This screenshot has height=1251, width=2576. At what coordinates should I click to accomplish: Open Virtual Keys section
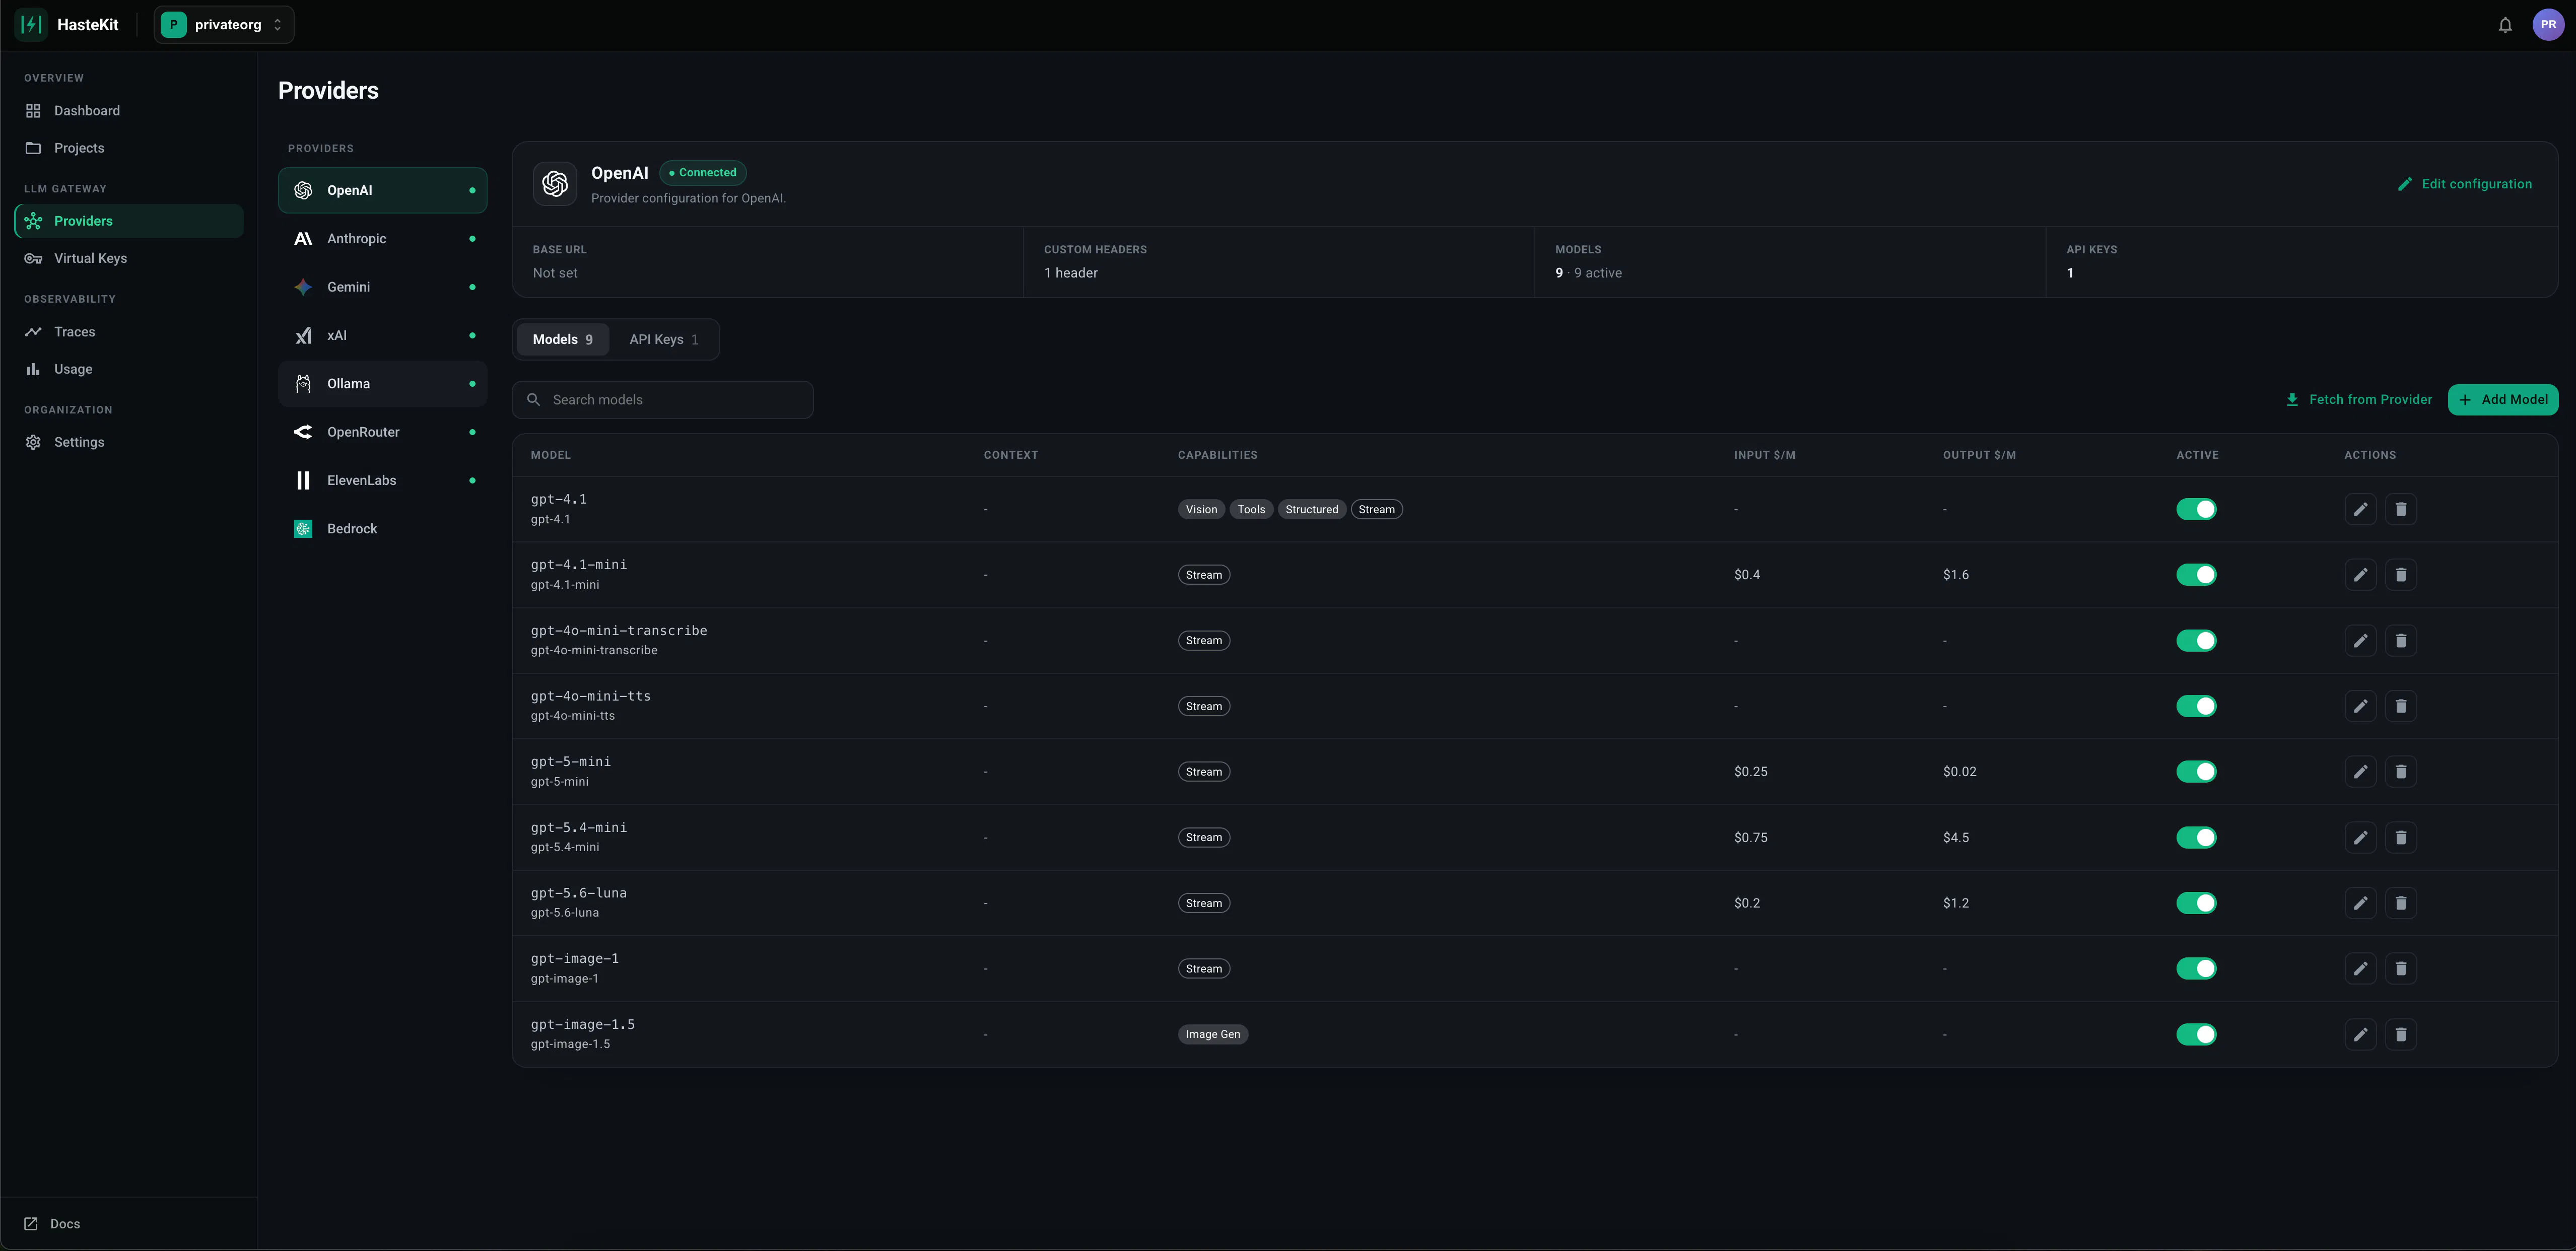click(129, 258)
